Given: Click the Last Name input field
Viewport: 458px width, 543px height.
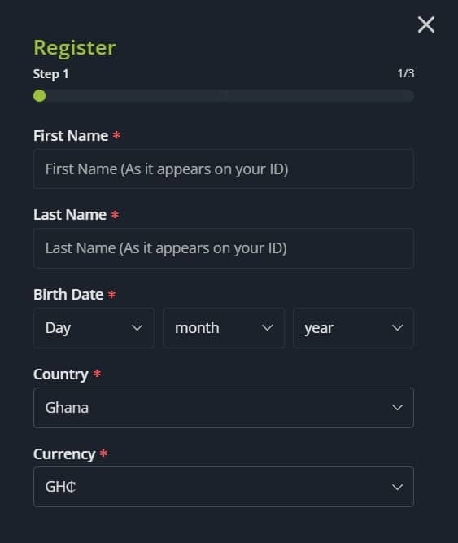Looking at the screenshot, I should point(224,248).
